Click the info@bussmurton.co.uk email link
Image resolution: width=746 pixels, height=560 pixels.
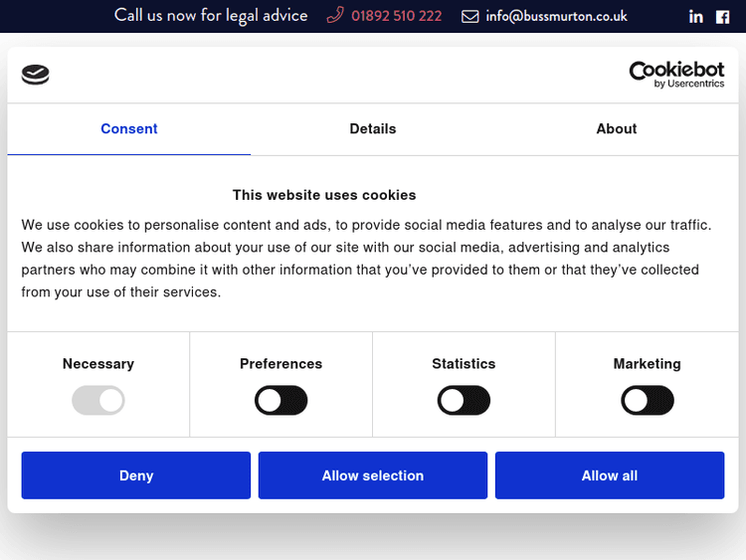(556, 16)
